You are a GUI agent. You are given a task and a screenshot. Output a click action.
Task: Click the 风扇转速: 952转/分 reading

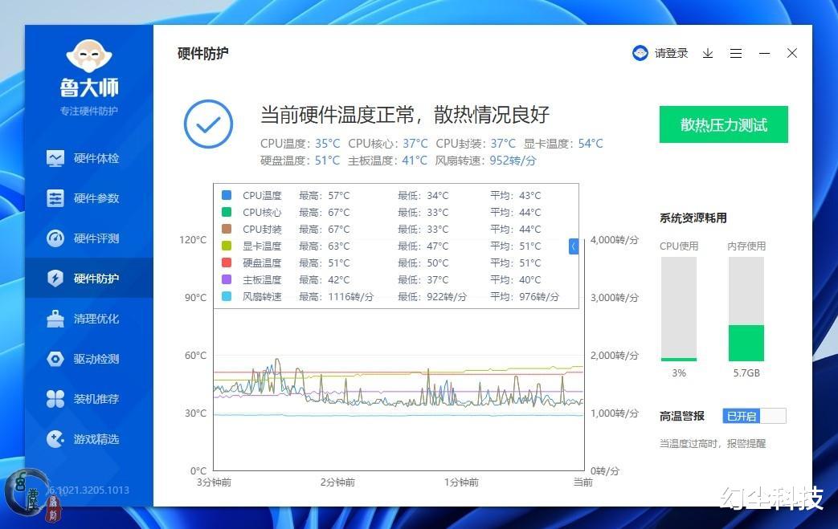pyautogui.click(x=485, y=161)
